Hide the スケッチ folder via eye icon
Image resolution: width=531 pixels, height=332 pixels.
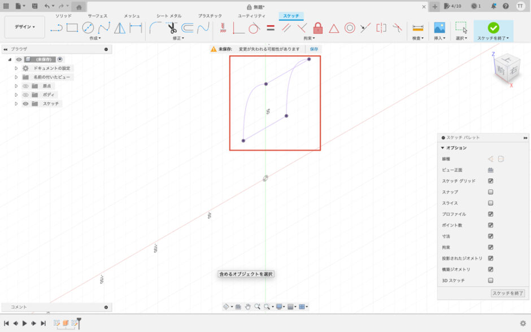pyautogui.click(x=25, y=104)
